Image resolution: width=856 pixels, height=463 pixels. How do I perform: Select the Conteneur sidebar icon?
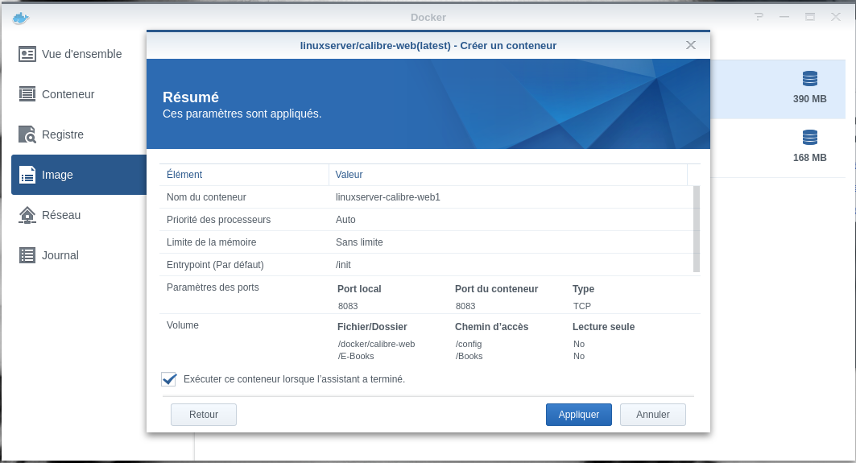pos(27,94)
